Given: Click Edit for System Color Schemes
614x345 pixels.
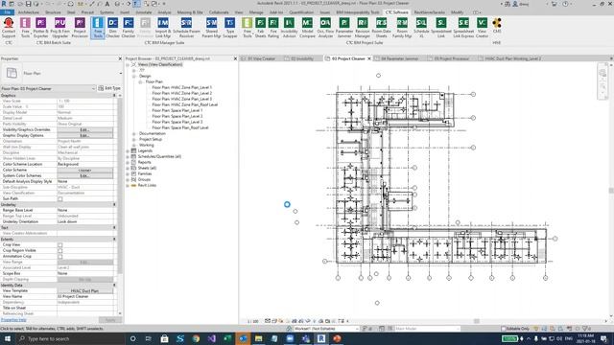Looking at the screenshot, I should [85, 176].
